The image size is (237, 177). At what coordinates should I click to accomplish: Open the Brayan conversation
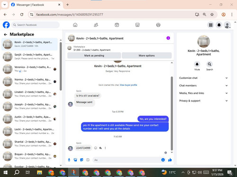pos(30,156)
